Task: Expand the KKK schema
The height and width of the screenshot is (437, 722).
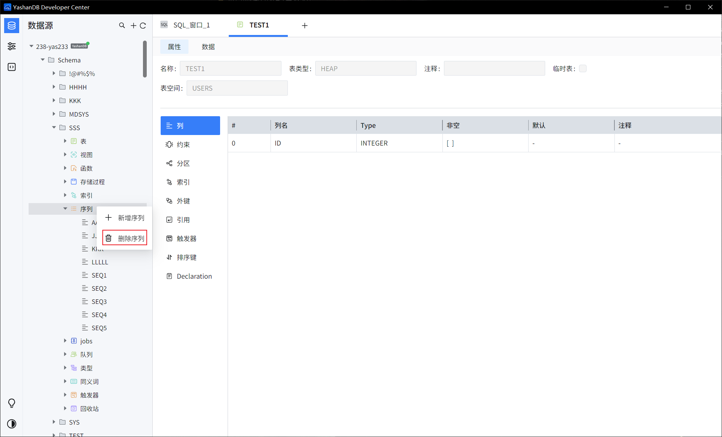Action: pyautogui.click(x=54, y=100)
